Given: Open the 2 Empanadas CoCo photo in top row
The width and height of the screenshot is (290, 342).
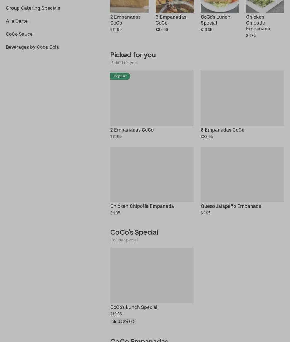Looking at the screenshot, I should tap(129, 6).
